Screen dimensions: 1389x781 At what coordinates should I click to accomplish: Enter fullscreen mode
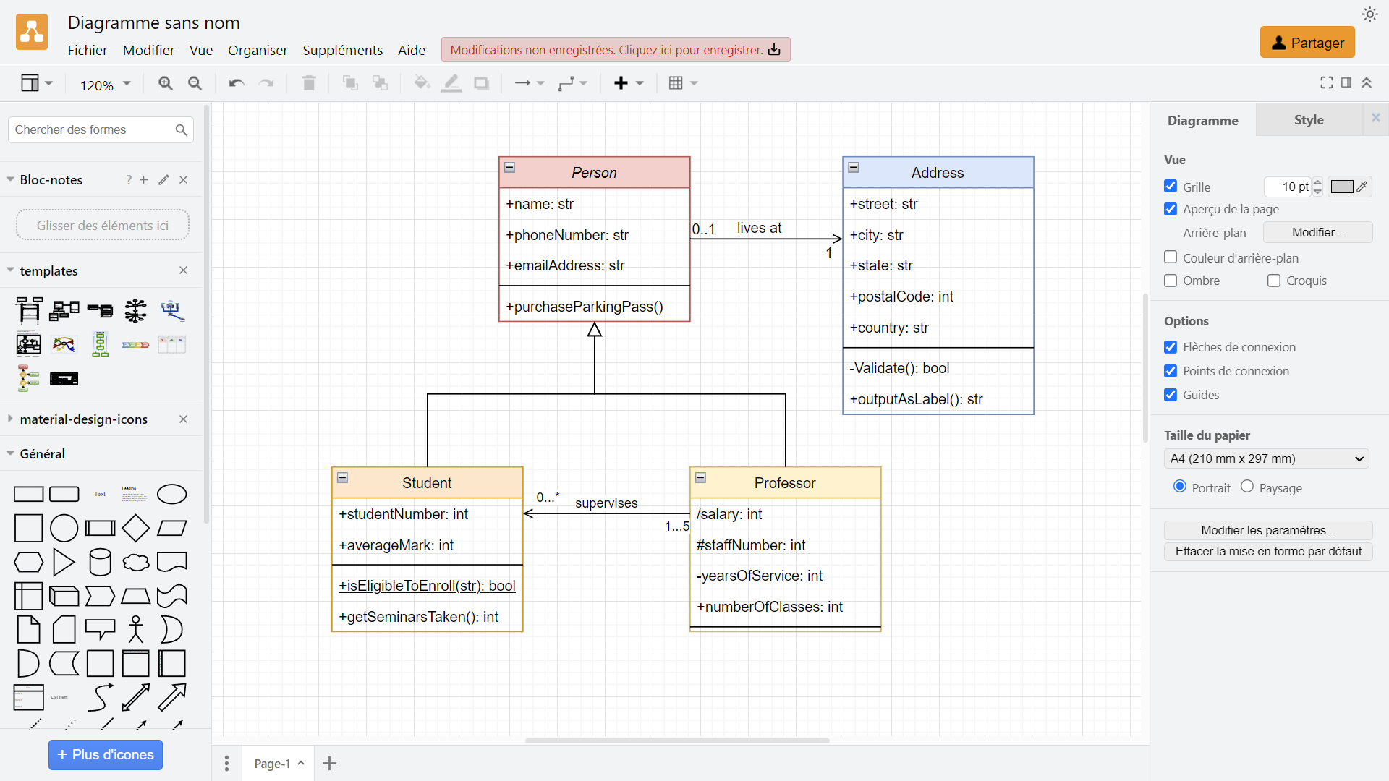[1327, 82]
